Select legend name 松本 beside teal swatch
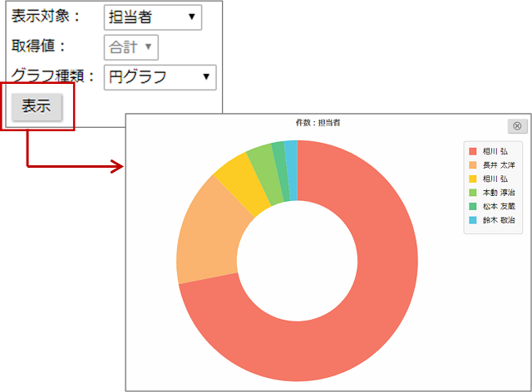Viewport: 532px width, 392px height. tap(499, 206)
